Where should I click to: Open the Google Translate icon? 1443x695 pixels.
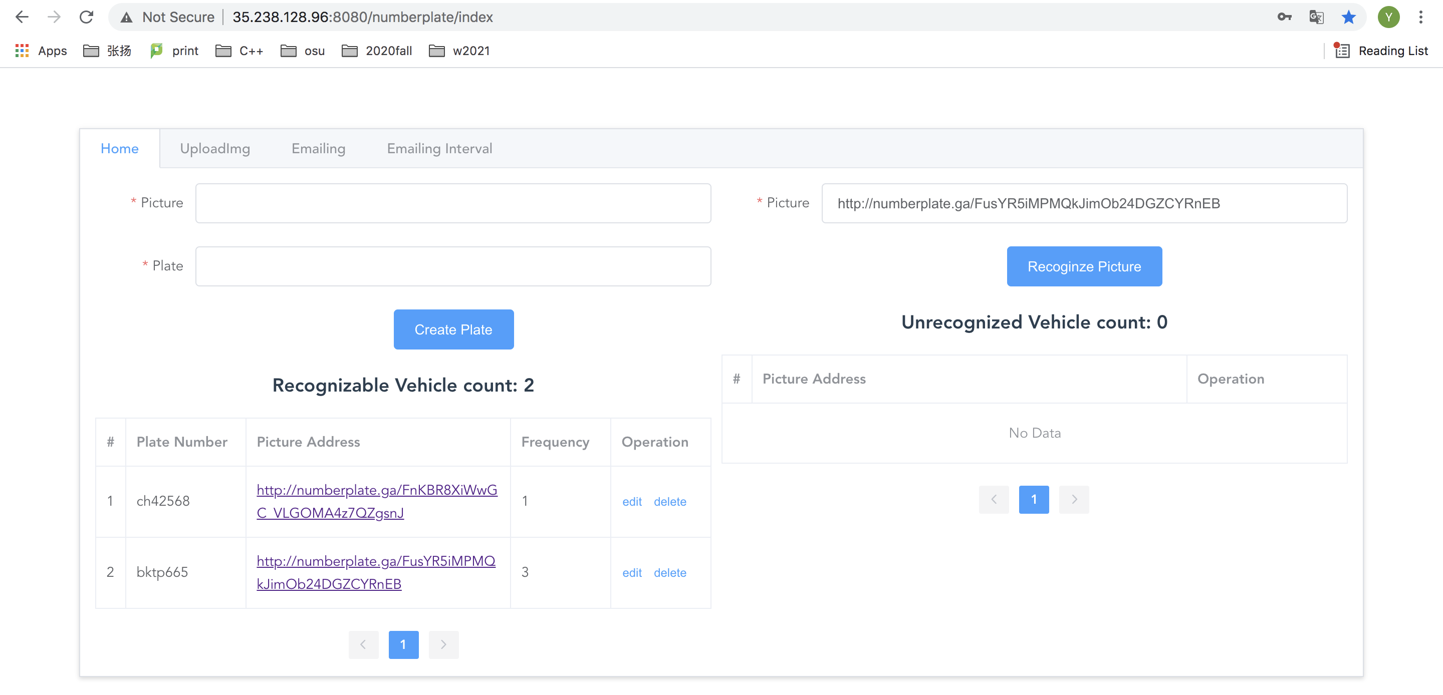pyautogui.click(x=1316, y=17)
